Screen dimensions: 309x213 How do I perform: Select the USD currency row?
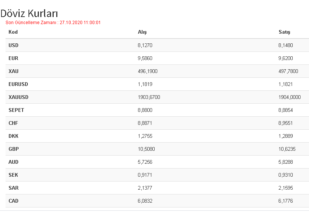coord(157,45)
